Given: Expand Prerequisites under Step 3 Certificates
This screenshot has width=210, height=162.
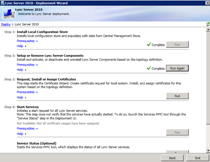Looking at the screenshot, I should (x=27, y=92).
